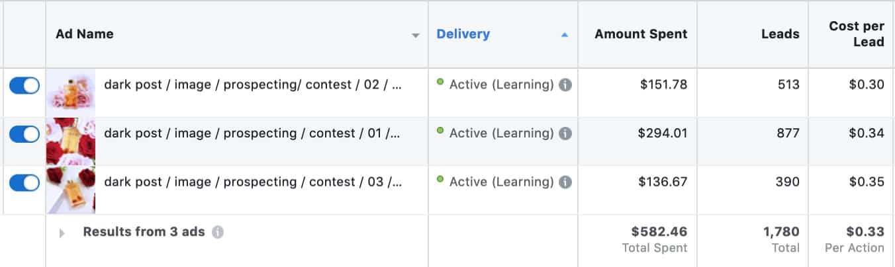
Task: Toggle off the contest / 01 ad
Action: pos(24,134)
